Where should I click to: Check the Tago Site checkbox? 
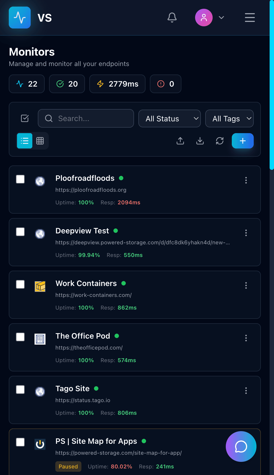pos(20,390)
